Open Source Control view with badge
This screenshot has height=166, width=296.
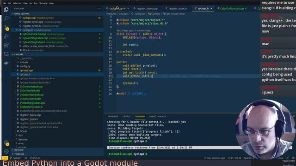[6, 28]
